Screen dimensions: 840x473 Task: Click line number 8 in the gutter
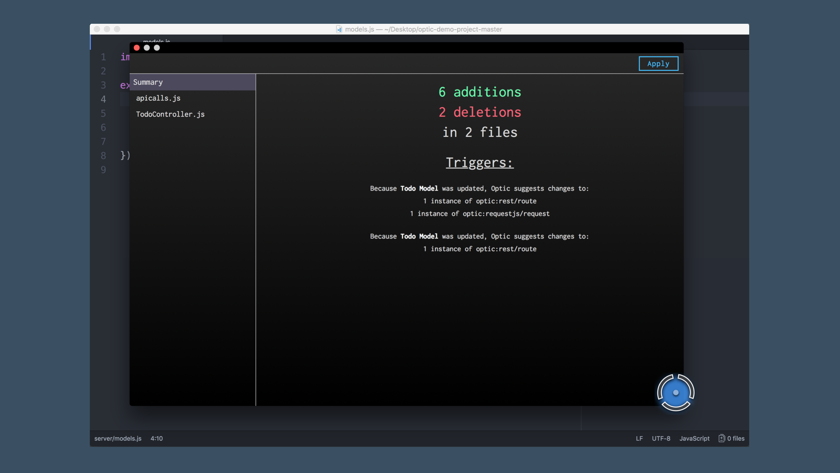pyautogui.click(x=103, y=156)
